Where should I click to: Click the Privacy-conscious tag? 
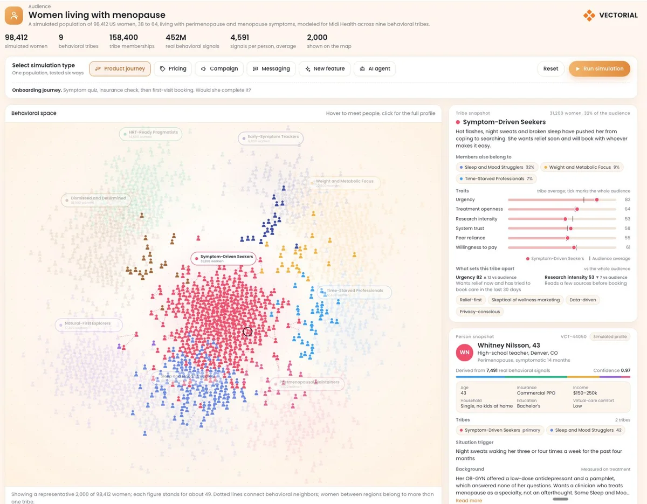480,312
